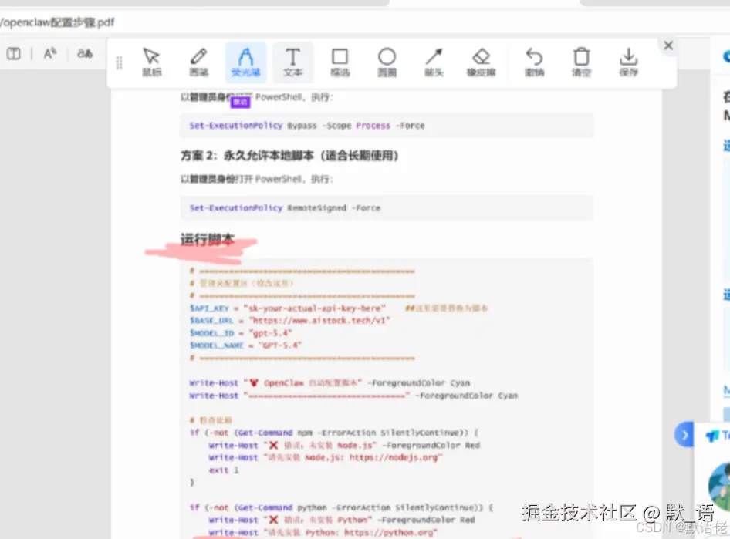
Task: Undo last annotation with 撤销
Action: pos(535,62)
